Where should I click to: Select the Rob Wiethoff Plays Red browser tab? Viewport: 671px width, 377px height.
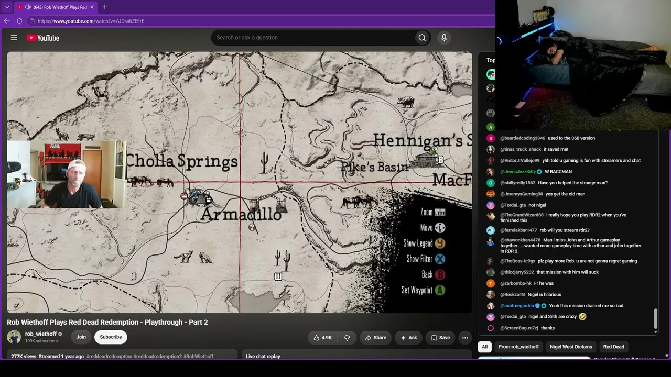coord(56,7)
